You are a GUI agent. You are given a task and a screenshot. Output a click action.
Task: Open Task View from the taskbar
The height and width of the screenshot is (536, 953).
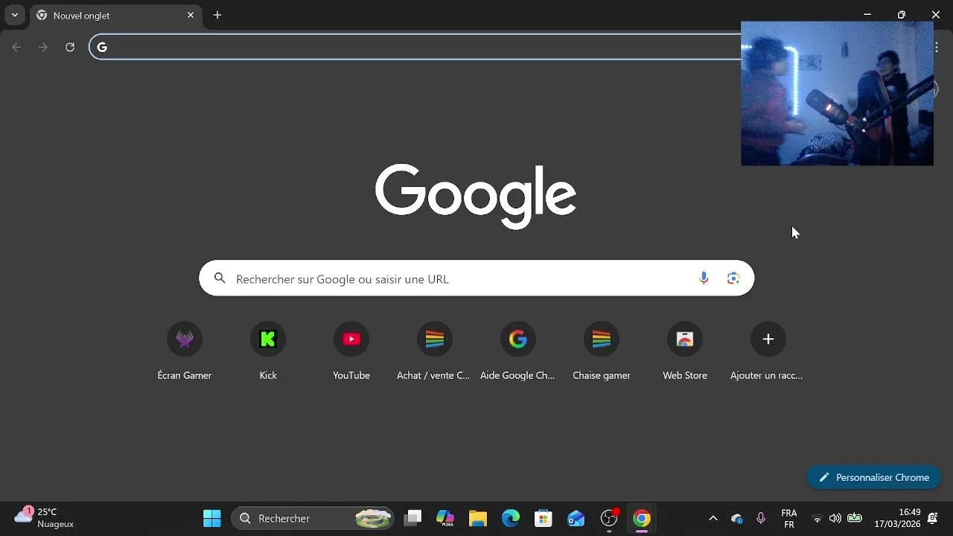pos(412,518)
